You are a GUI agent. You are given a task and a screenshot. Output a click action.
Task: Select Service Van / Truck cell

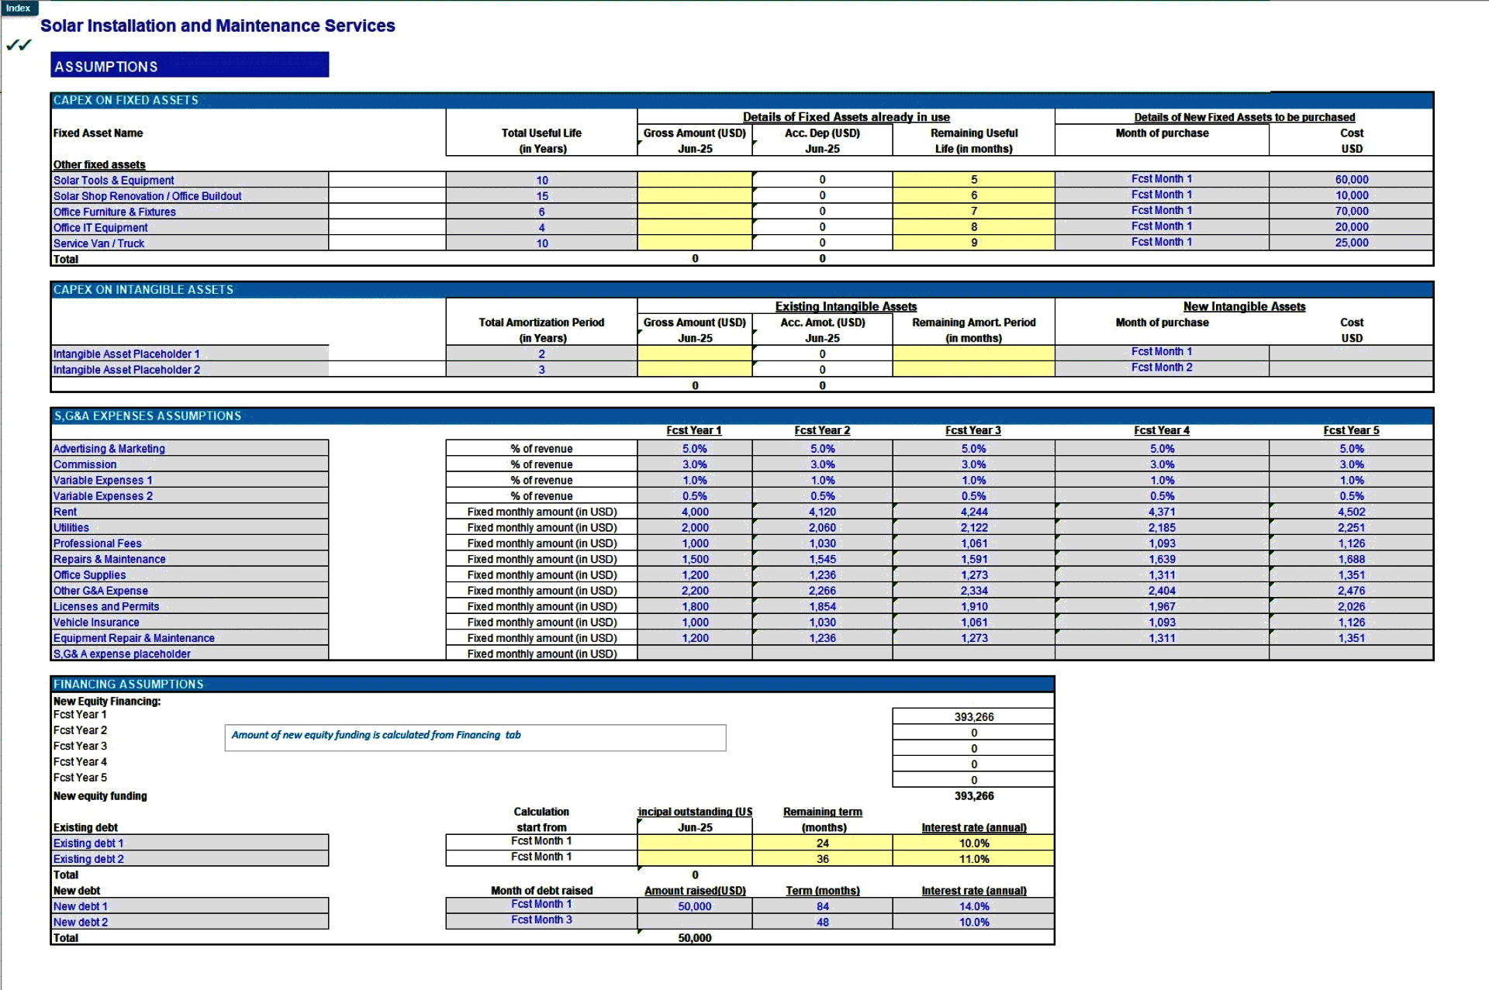[x=190, y=243]
